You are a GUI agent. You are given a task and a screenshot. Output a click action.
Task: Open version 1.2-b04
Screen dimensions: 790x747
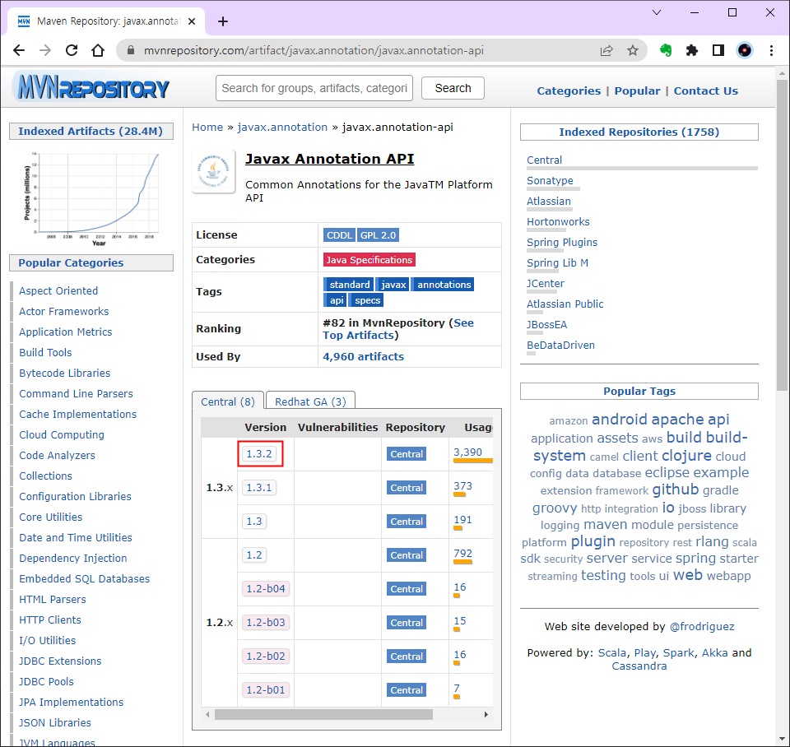pyautogui.click(x=266, y=589)
